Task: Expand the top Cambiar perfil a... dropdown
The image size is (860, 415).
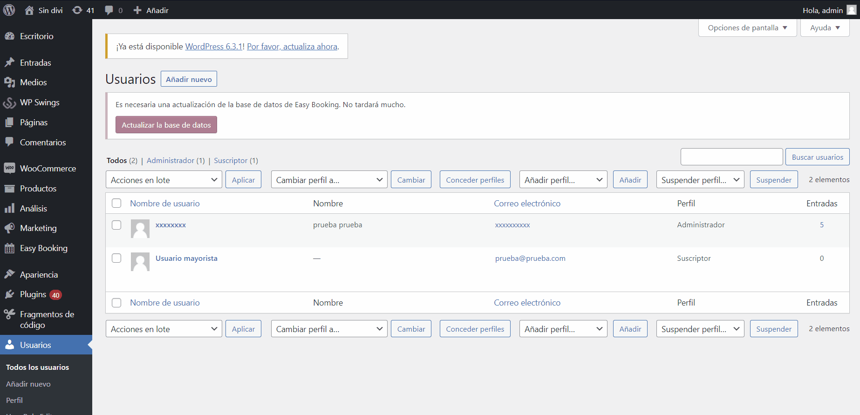Action: (329, 180)
